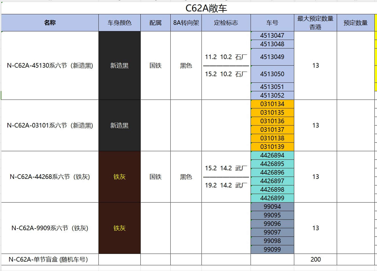Select car number 0310139

coord(272,147)
